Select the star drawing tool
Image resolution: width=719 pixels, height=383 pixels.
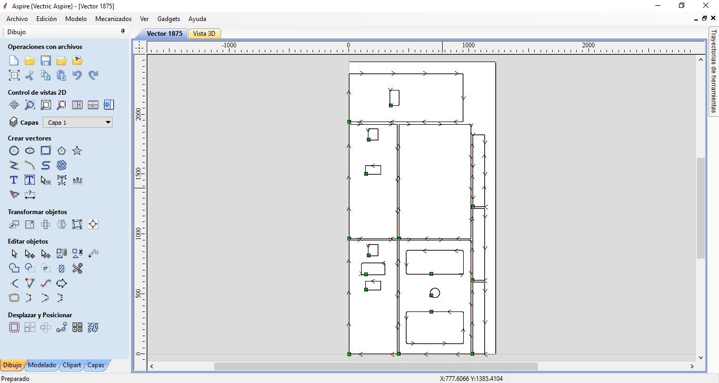pos(77,150)
